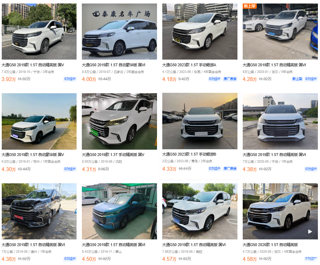Open the sunset front-view 畅游B car photo
320x265 pixels.
[200, 121]
